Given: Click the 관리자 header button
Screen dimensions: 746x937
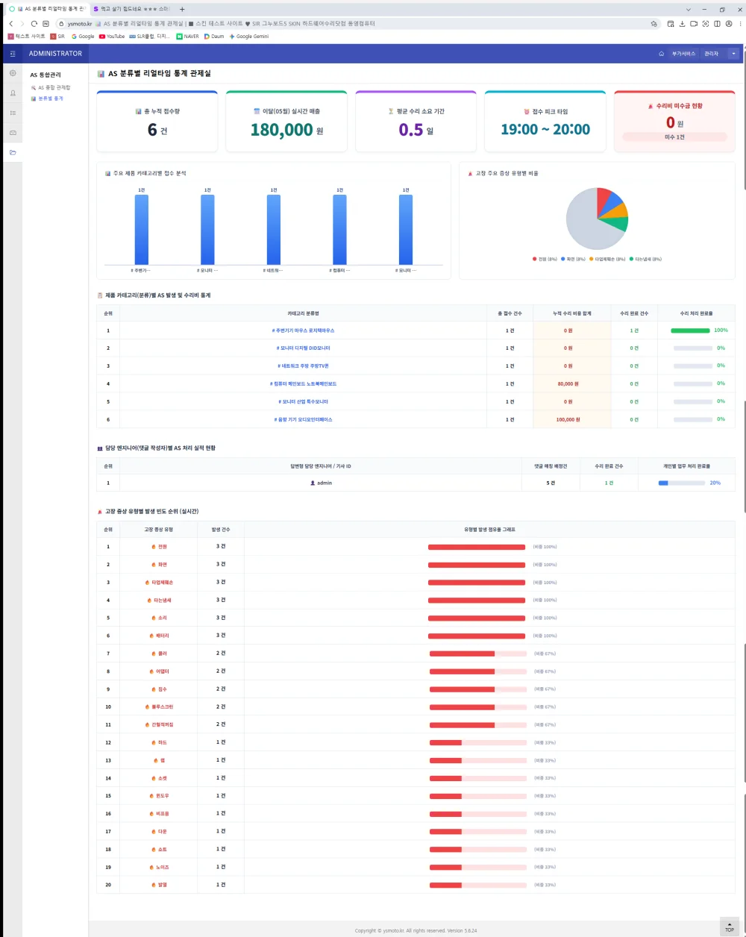Looking at the screenshot, I should click(x=711, y=54).
